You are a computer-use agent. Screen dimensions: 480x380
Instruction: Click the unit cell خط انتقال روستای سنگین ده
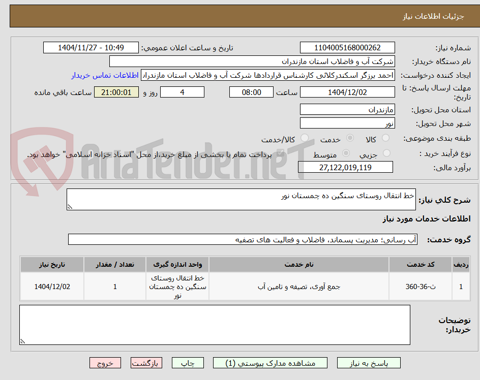177,287
